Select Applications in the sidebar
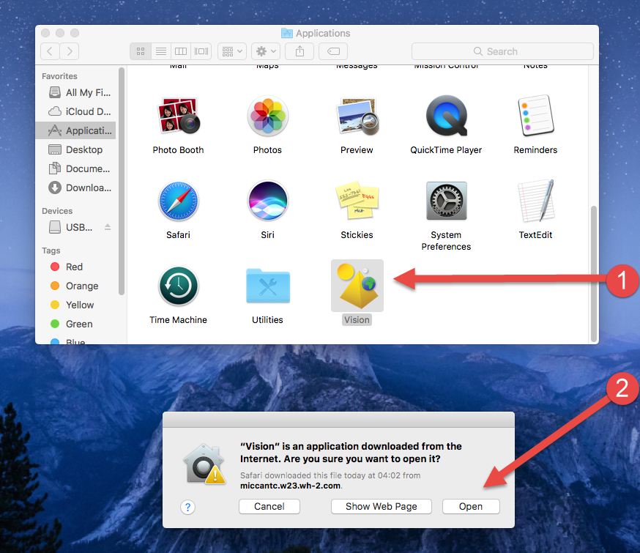The image size is (640, 553). coord(76,130)
